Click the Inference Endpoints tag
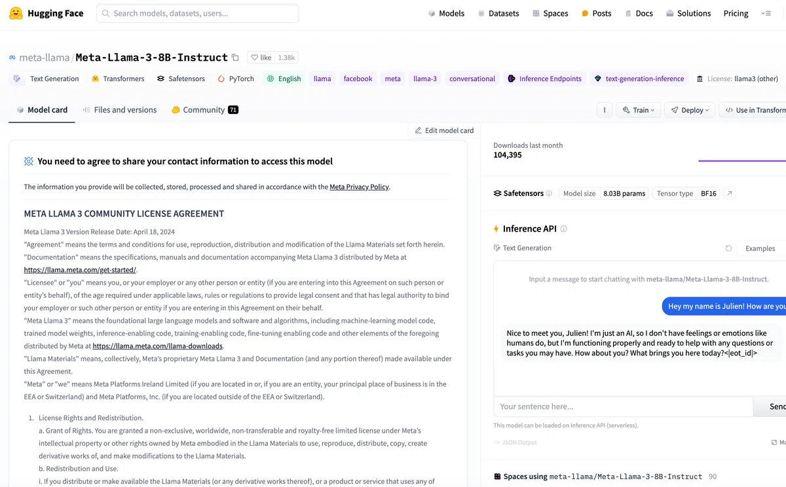The height and width of the screenshot is (487, 786). [x=544, y=79]
